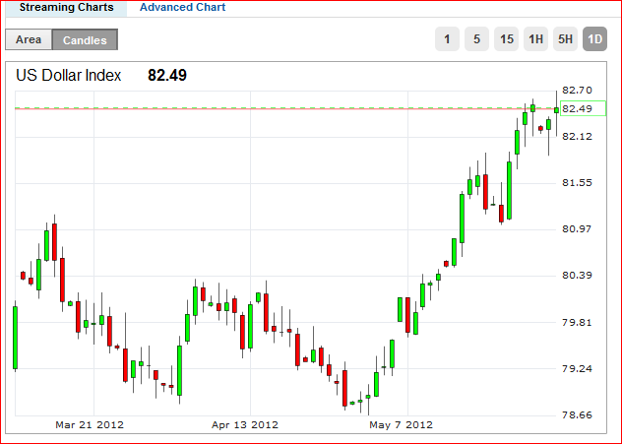The image size is (622, 444).
Task: Click the latest candle at the chart's right edge
Action: (x=556, y=110)
